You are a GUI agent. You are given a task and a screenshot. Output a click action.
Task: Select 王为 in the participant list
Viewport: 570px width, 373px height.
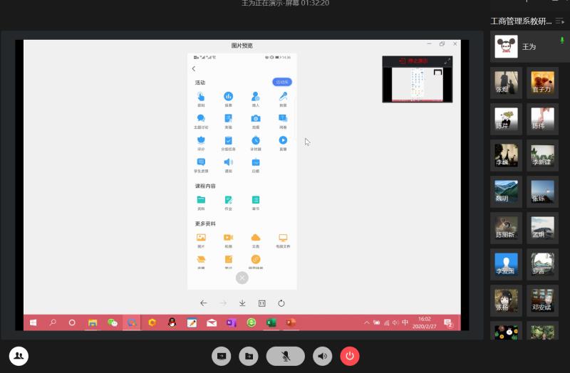point(528,47)
